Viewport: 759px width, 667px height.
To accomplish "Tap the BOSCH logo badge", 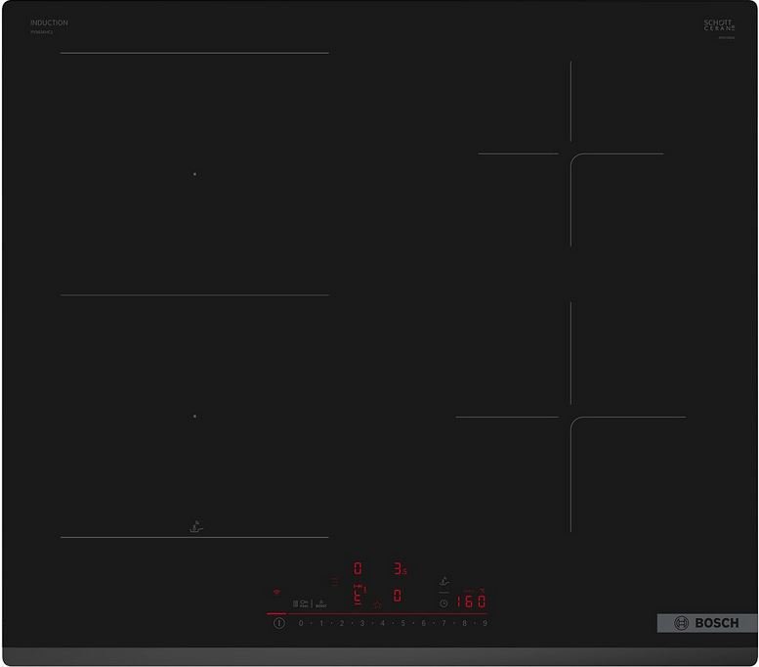I will pyautogui.click(x=707, y=623).
